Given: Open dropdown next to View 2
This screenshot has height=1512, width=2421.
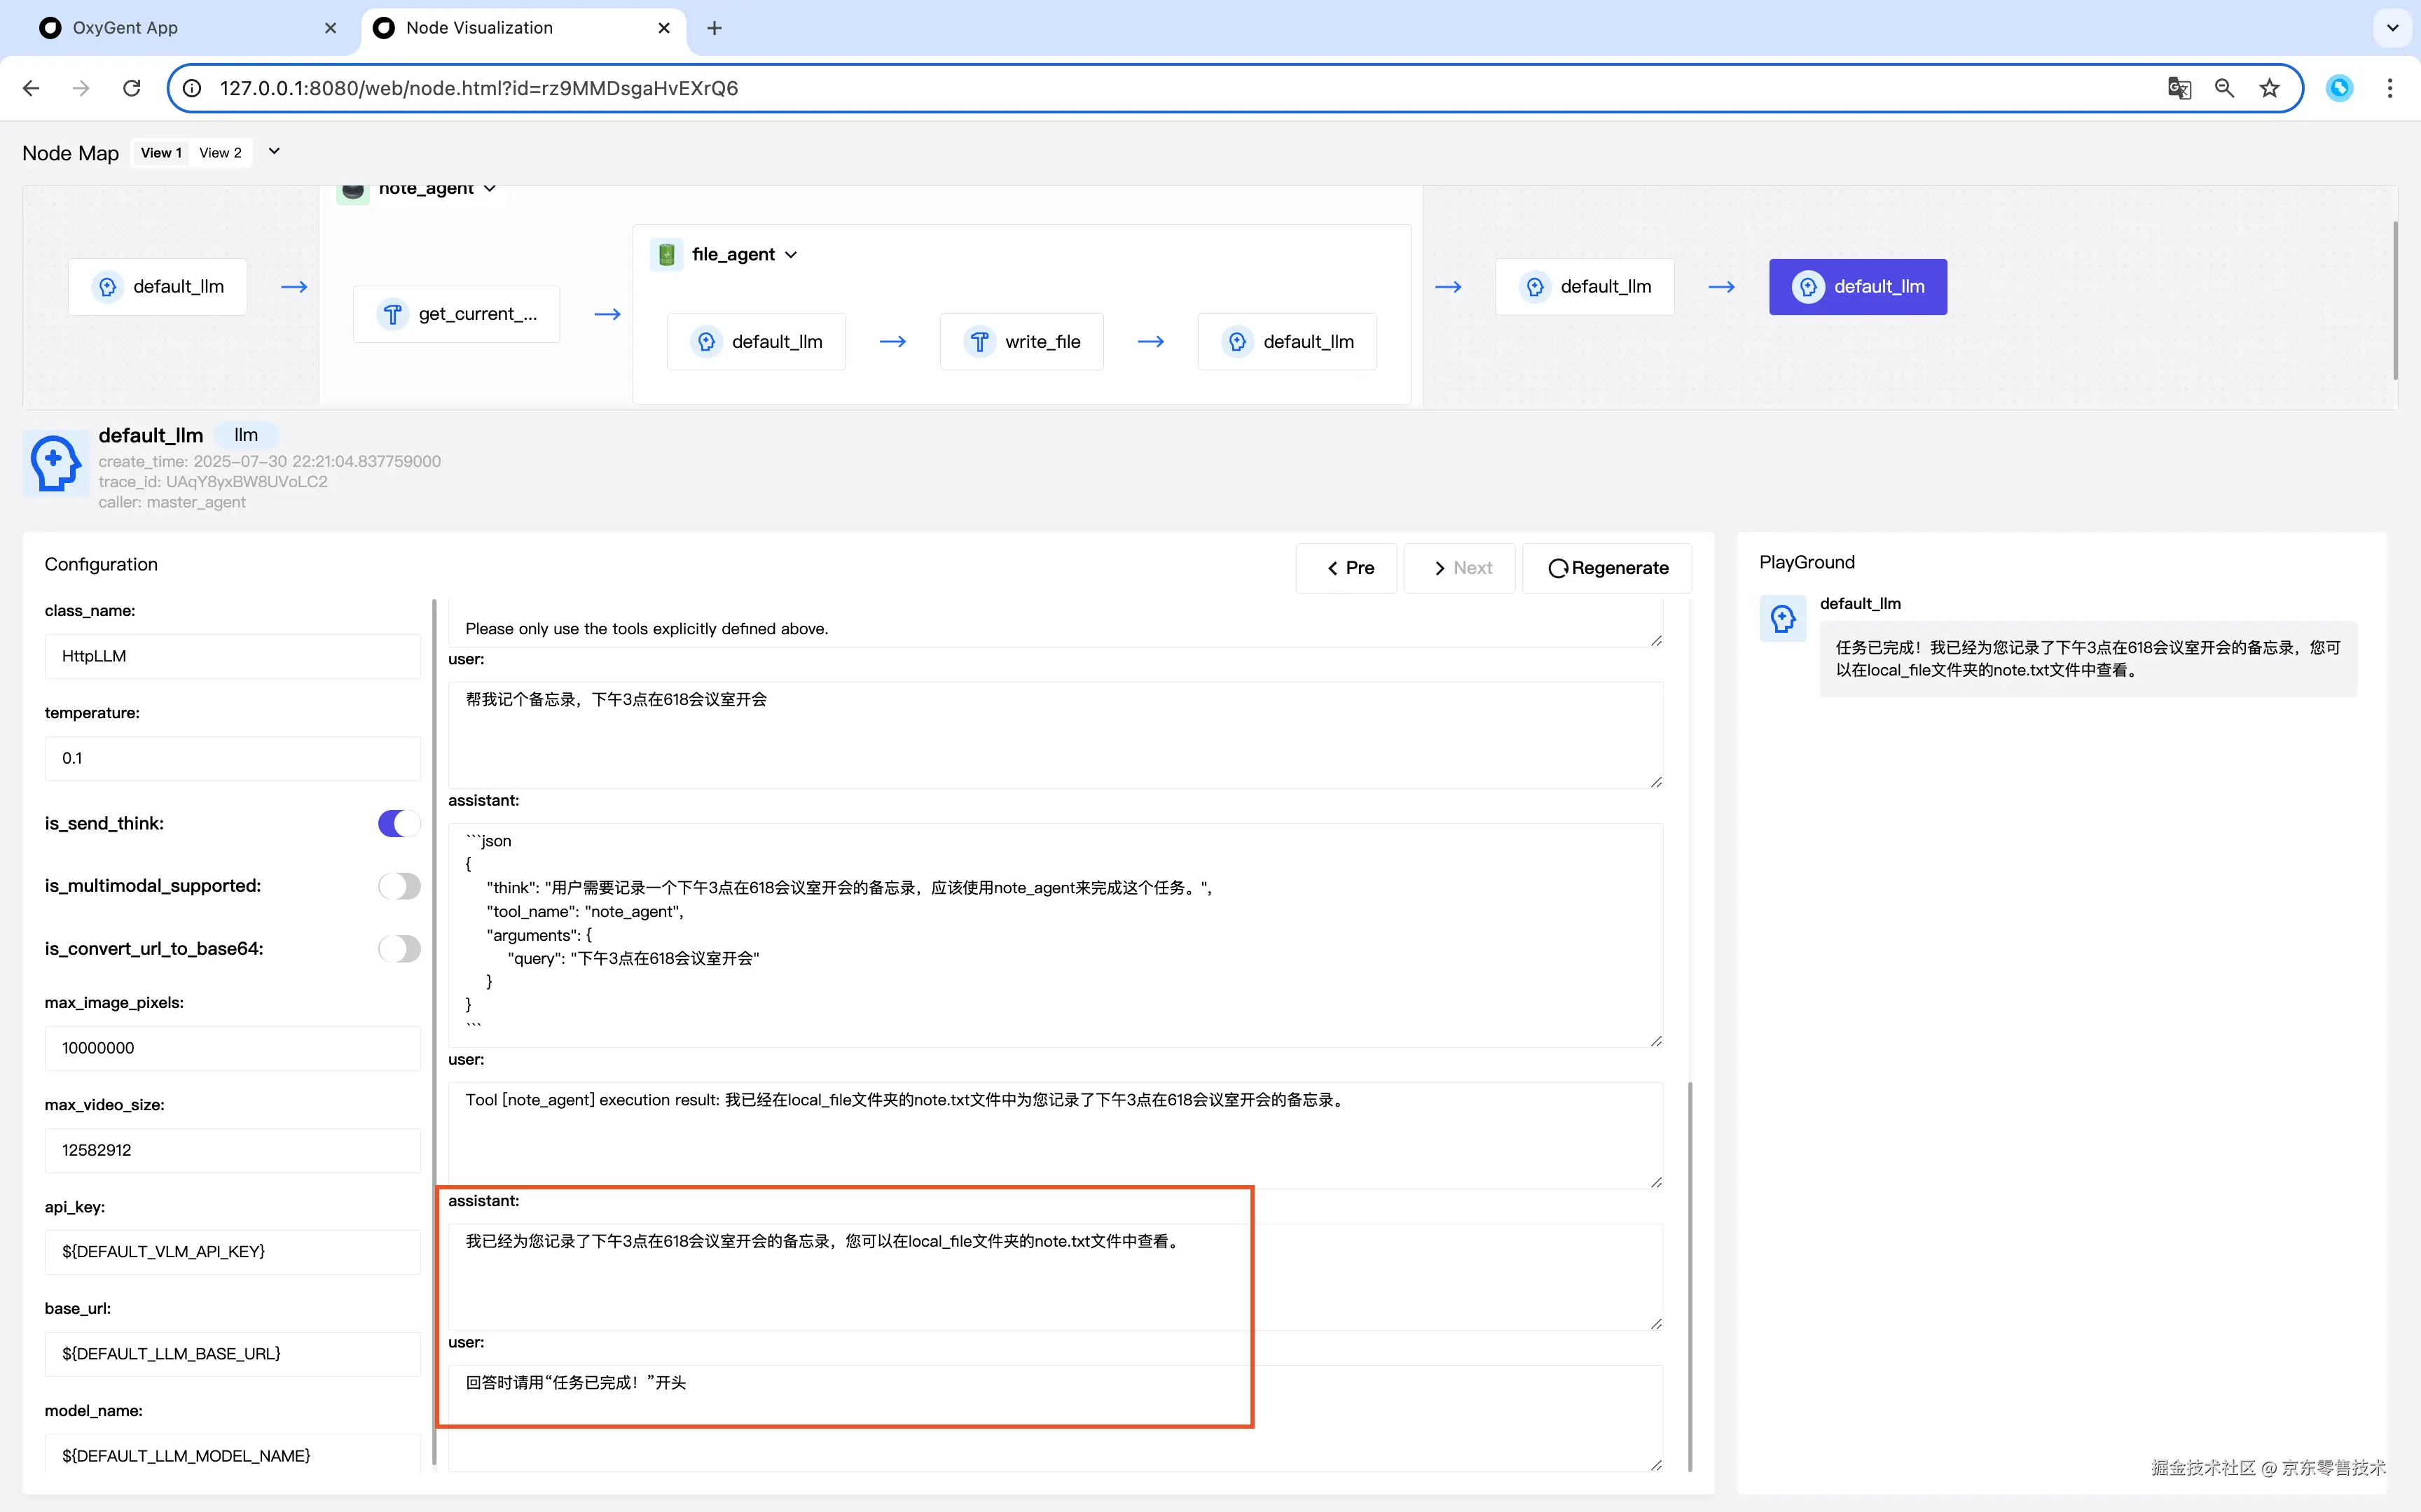Looking at the screenshot, I should tap(274, 152).
